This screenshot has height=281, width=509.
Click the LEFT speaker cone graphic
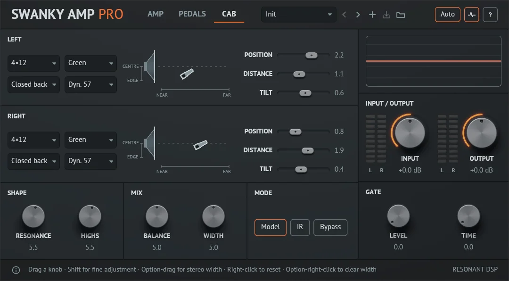(x=150, y=66)
